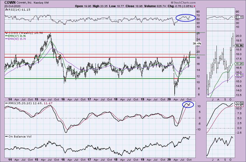This screenshot has width=246, height=162.
Task: Click the 24 price axis label
Action: coord(198,40)
